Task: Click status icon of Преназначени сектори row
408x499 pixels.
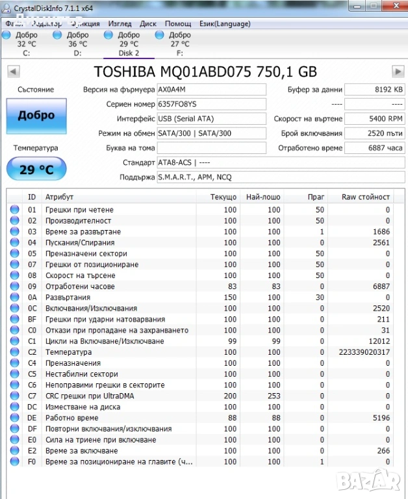Action: point(15,253)
